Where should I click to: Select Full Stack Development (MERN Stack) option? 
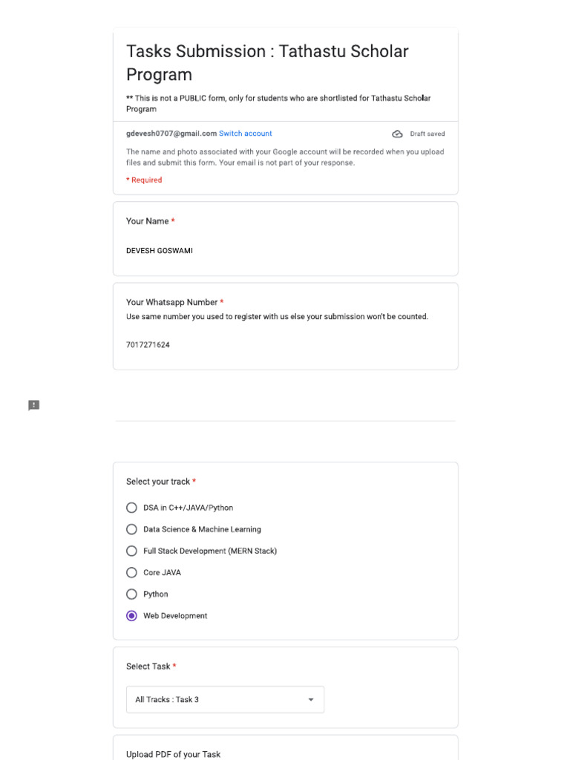pyautogui.click(x=131, y=551)
